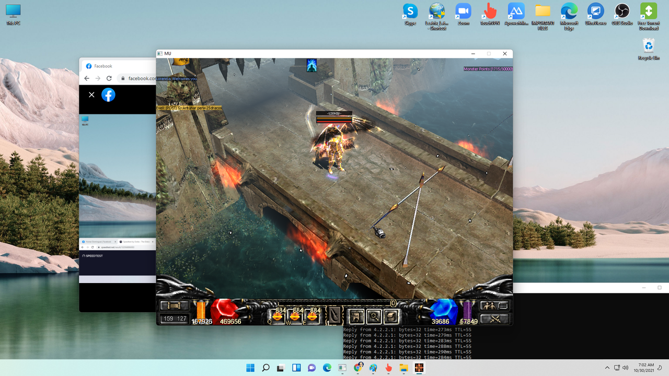Reload the Facebook page
The image size is (669, 376).
(x=109, y=78)
